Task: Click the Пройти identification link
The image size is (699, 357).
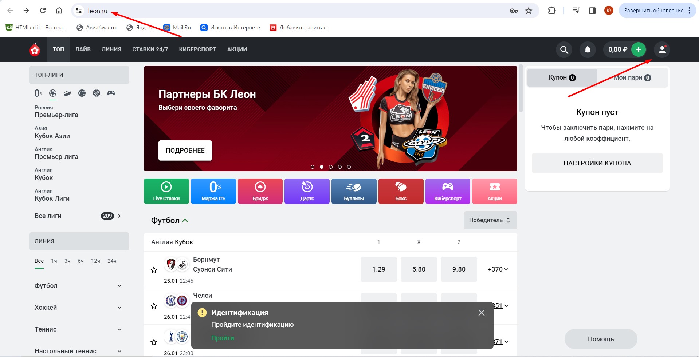Action: point(223,338)
